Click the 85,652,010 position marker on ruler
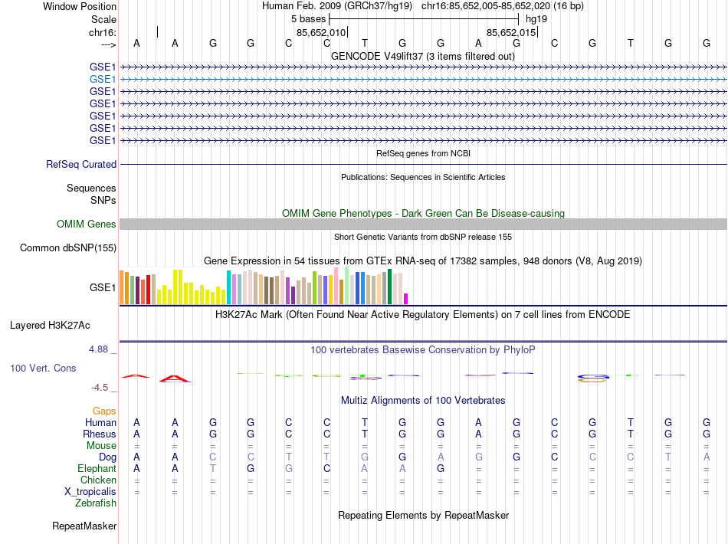The height and width of the screenshot is (544, 728). point(321,32)
